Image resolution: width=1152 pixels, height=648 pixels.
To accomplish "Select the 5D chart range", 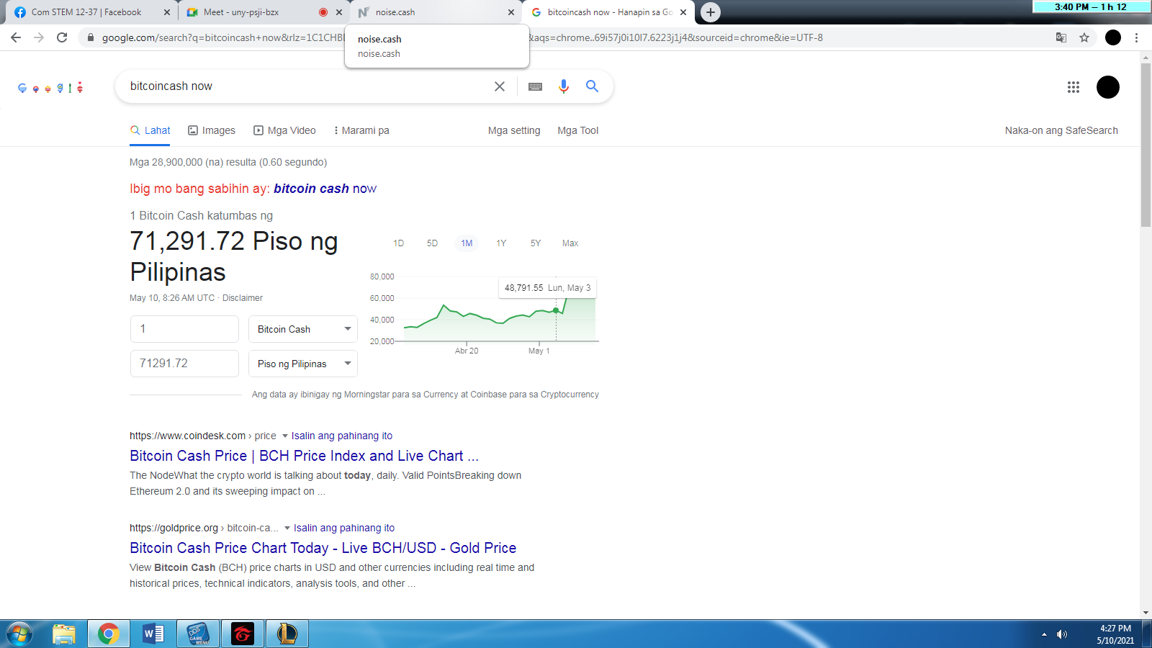I will (432, 243).
